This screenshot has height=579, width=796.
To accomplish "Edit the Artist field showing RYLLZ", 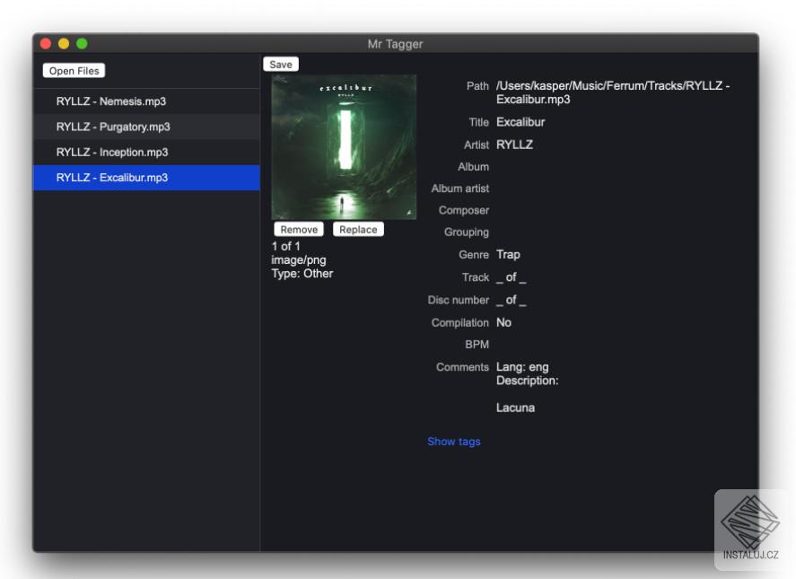I will pyautogui.click(x=514, y=145).
